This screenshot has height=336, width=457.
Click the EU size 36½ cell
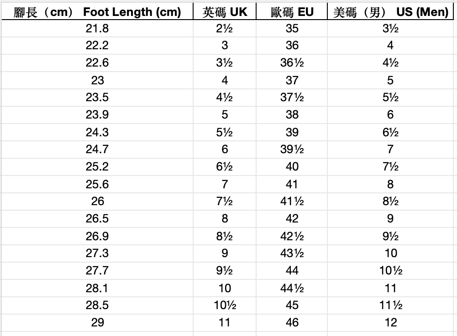point(292,63)
